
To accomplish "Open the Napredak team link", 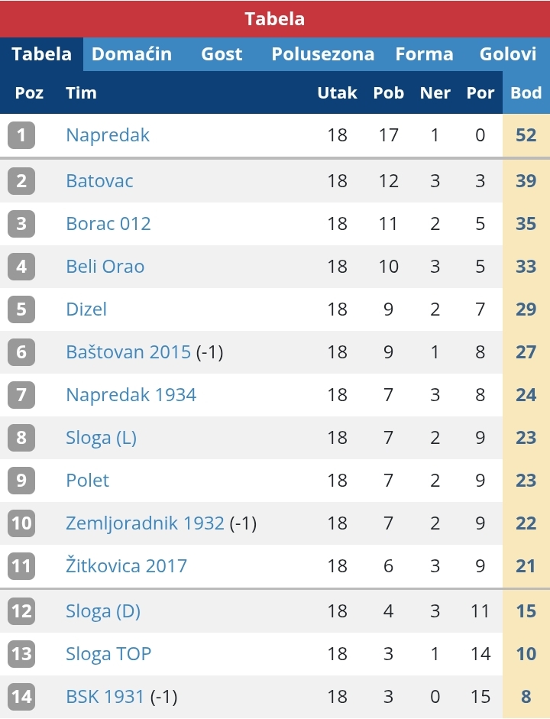I will (x=108, y=135).
